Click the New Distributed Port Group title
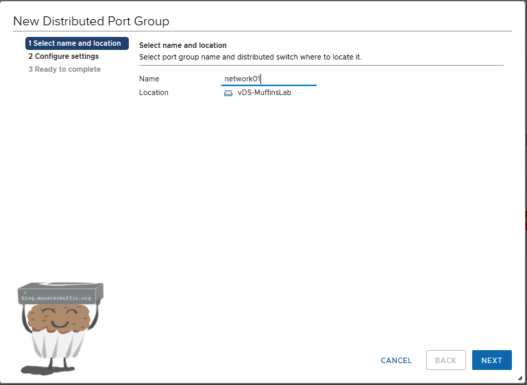Viewport: 527px width, 385px height. coord(91,22)
